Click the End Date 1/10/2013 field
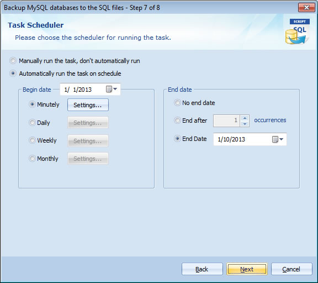318x283 pixels. point(250,139)
